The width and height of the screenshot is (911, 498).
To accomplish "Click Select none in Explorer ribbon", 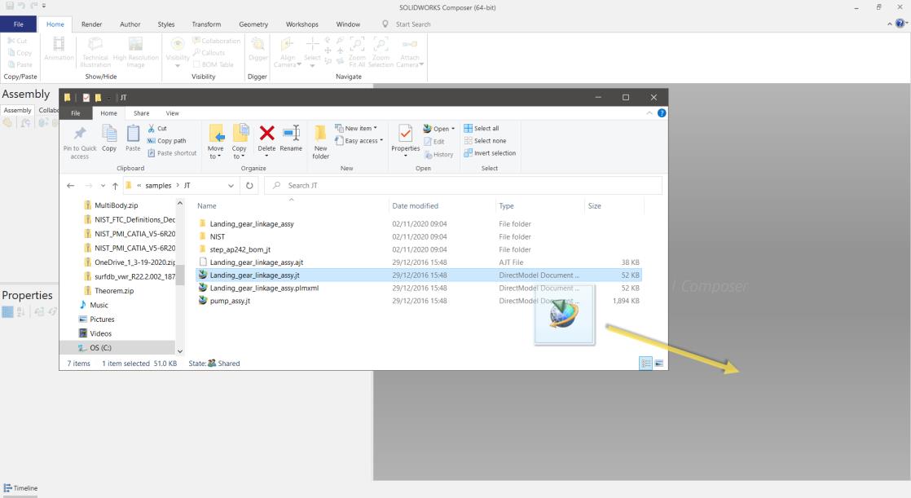I will click(x=485, y=141).
